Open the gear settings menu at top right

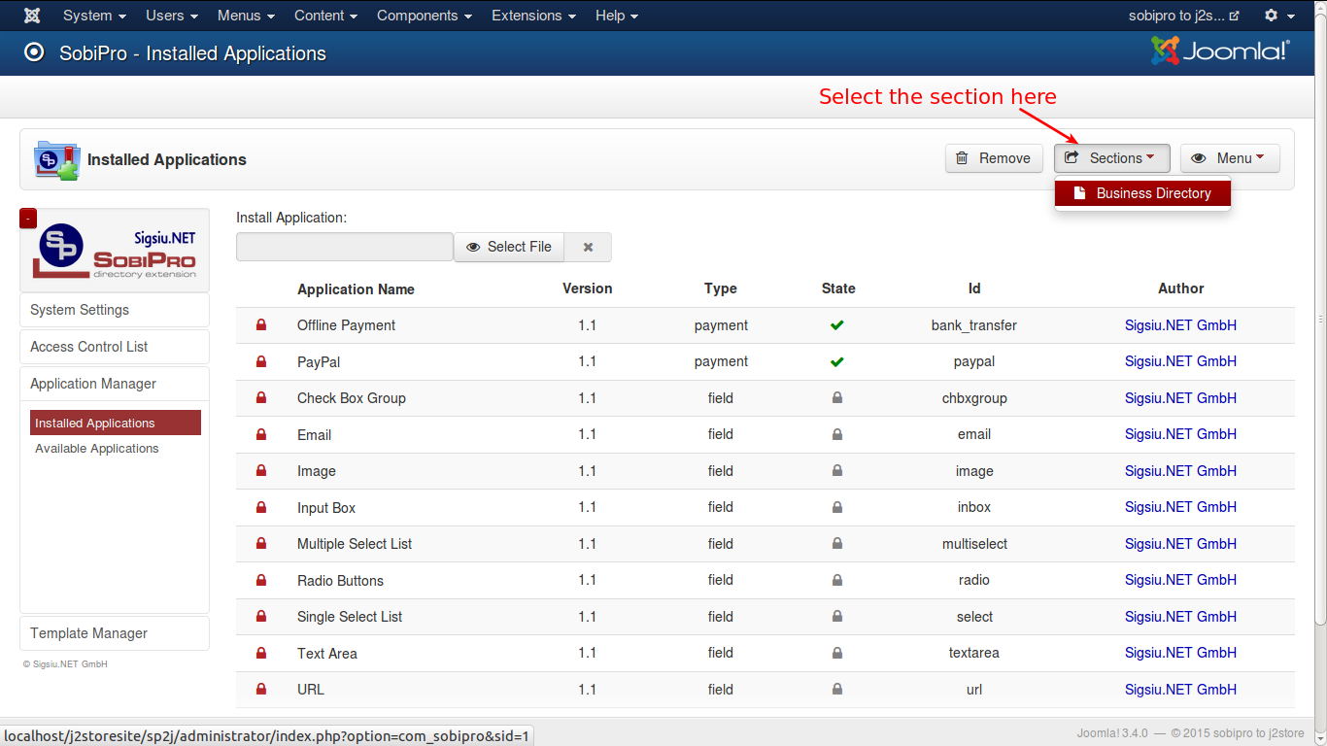point(1278,16)
